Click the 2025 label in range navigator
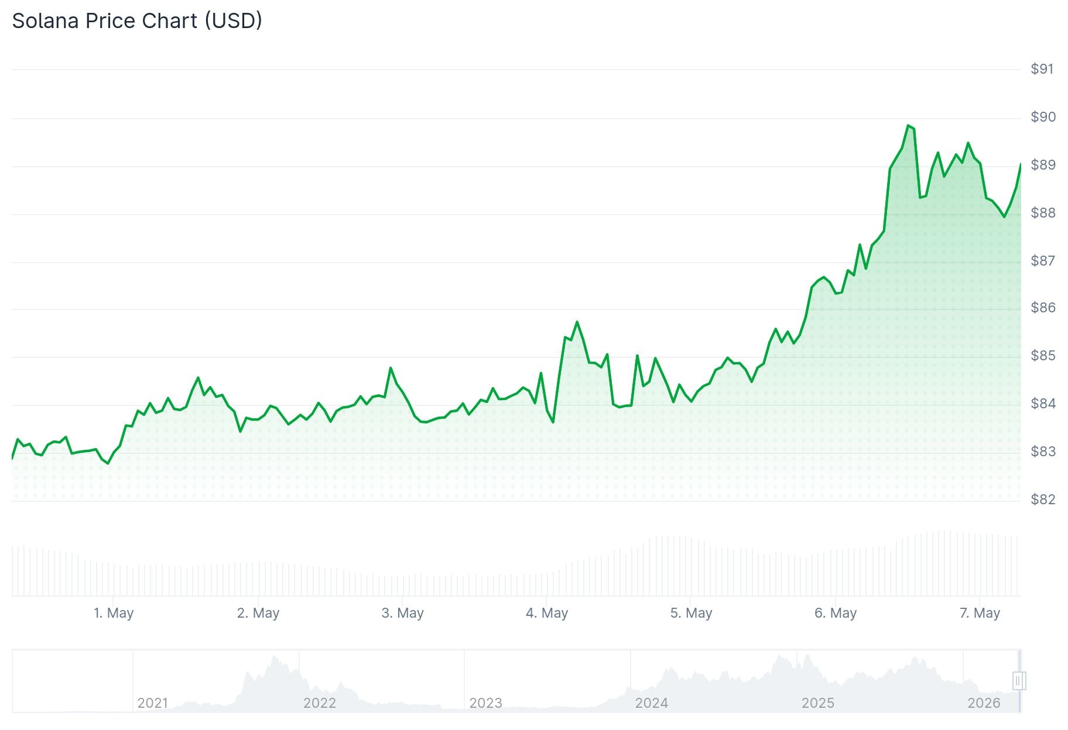Viewport: 1068px width, 730px height. point(817,703)
